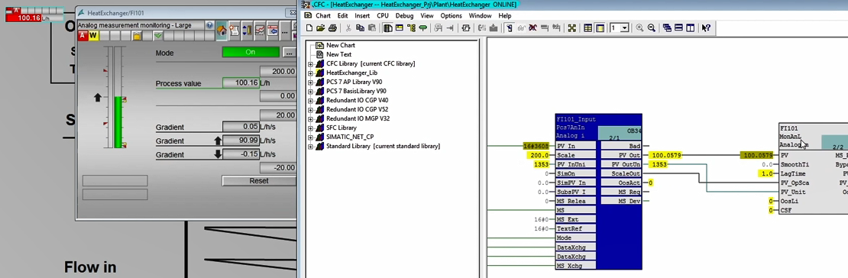Viewport: 848px width, 278px height.
Task: Switch to overview grid view icon
Action: coord(587,28)
